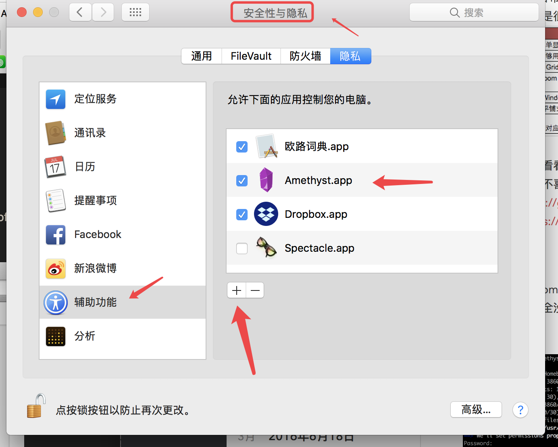Enable Spectacle.app accessibility access

coord(242,248)
